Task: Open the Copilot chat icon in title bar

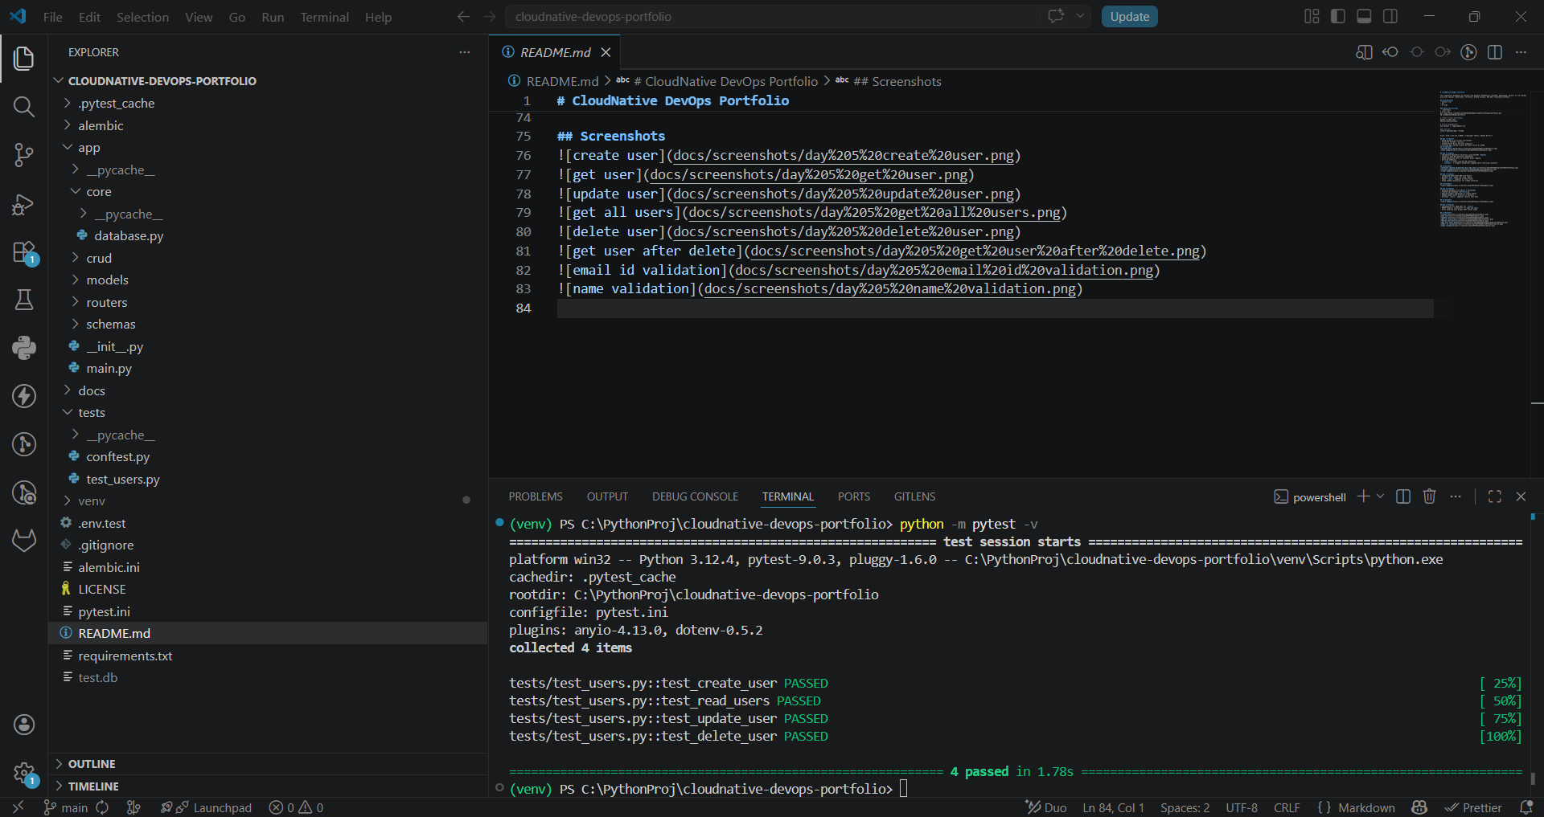Action: 1056,16
